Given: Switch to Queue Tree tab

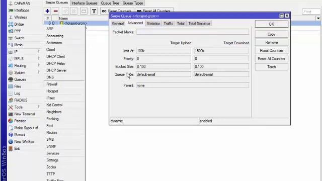Looking at the screenshot, I should coord(110,3).
